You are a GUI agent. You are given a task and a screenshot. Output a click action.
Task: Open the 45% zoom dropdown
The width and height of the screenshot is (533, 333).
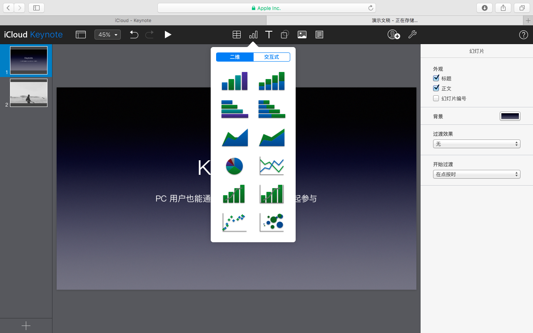pyautogui.click(x=107, y=35)
